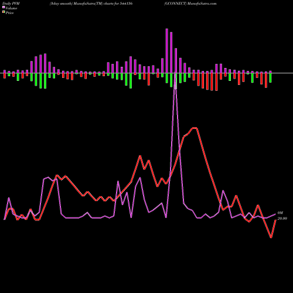Click the magenta Volume legend swatch
Image resolution: width=293 pixels, height=293 pixels.
click(x=4, y=8)
